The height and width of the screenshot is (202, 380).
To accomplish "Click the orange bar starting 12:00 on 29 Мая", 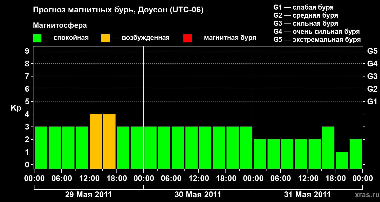I will point(96,141).
